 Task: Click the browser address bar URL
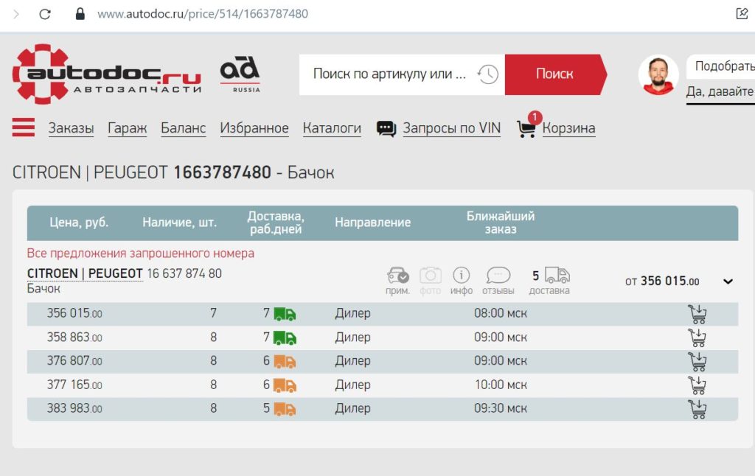(203, 14)
